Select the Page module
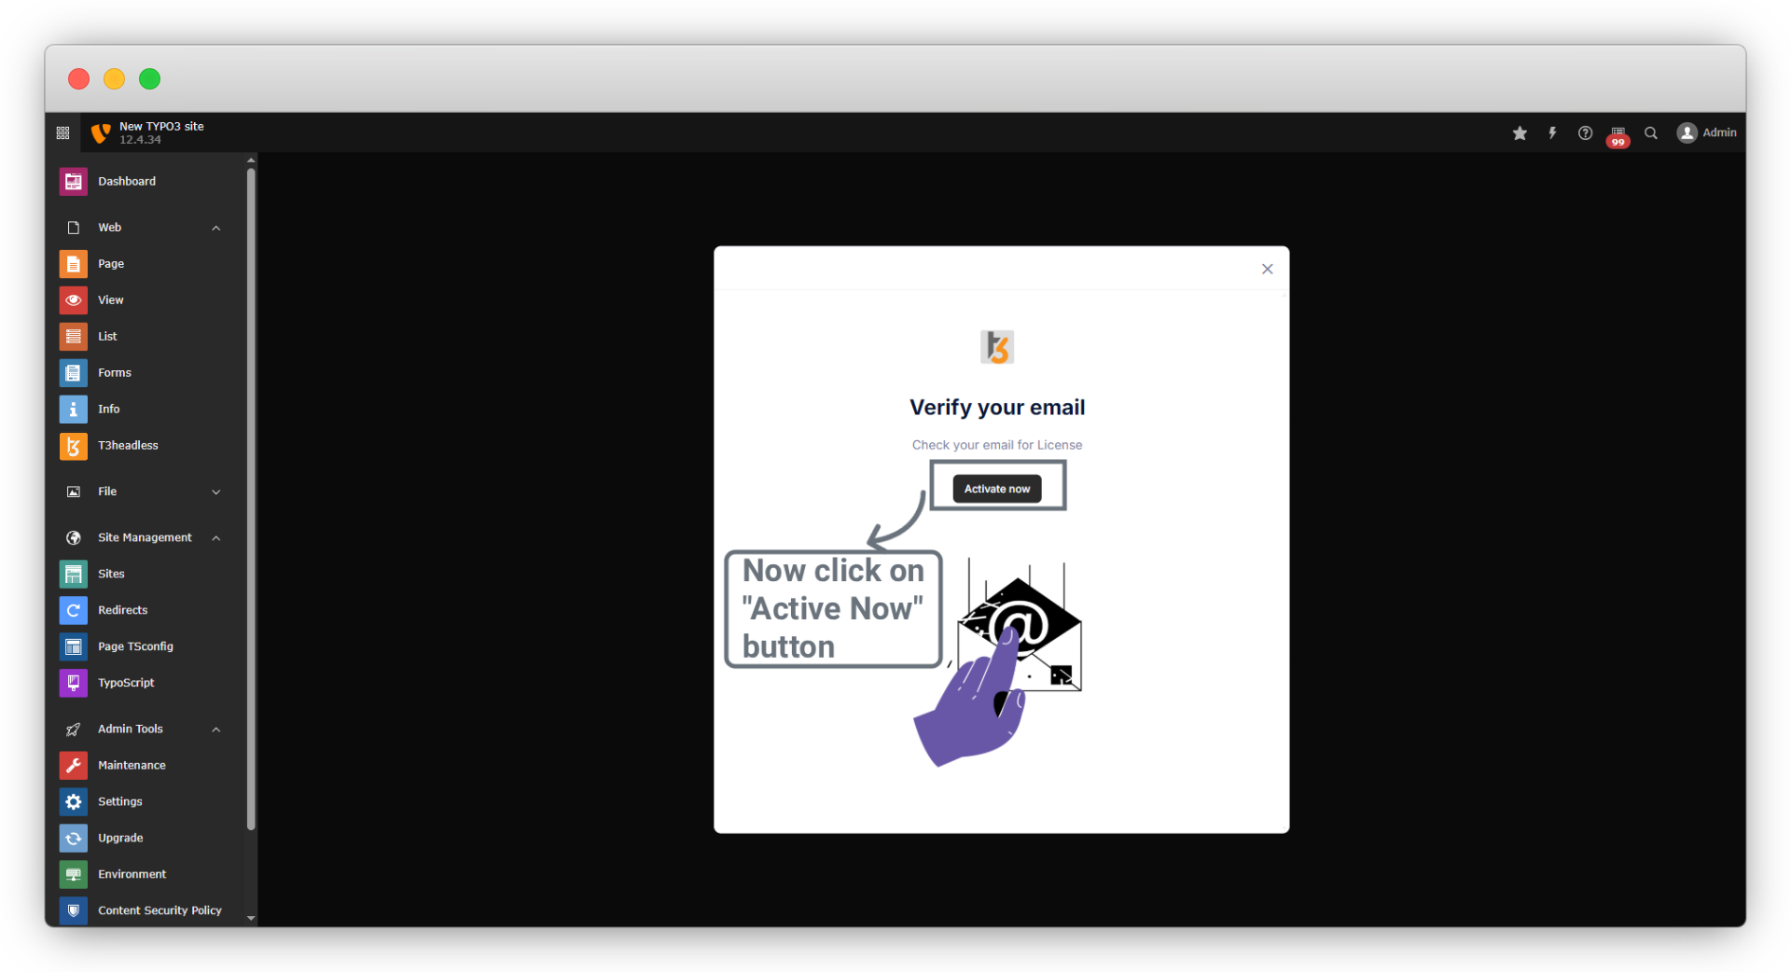This screenshot has width=1791, height=972. click(x=110, y=264)
